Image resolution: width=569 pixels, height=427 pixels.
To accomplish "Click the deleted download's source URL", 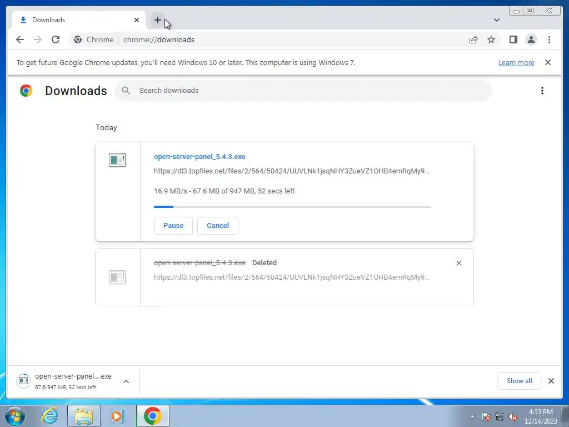I will coord(291,277).
